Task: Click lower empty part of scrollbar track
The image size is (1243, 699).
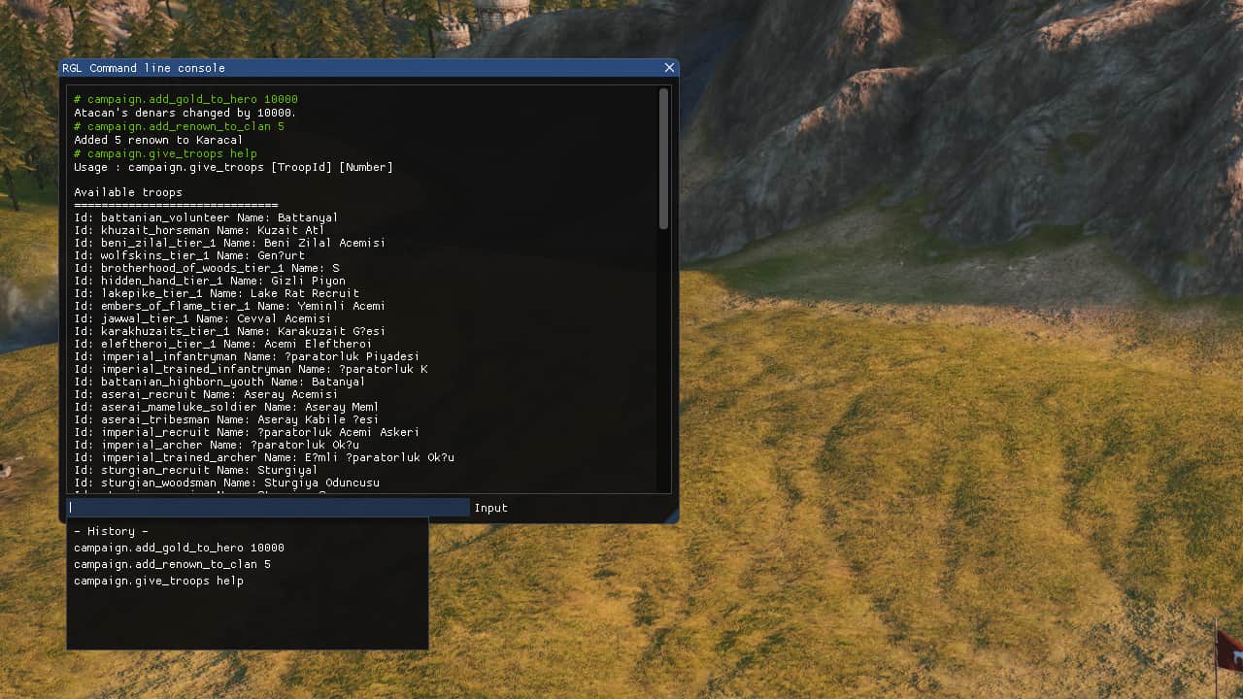Action: 663,388
